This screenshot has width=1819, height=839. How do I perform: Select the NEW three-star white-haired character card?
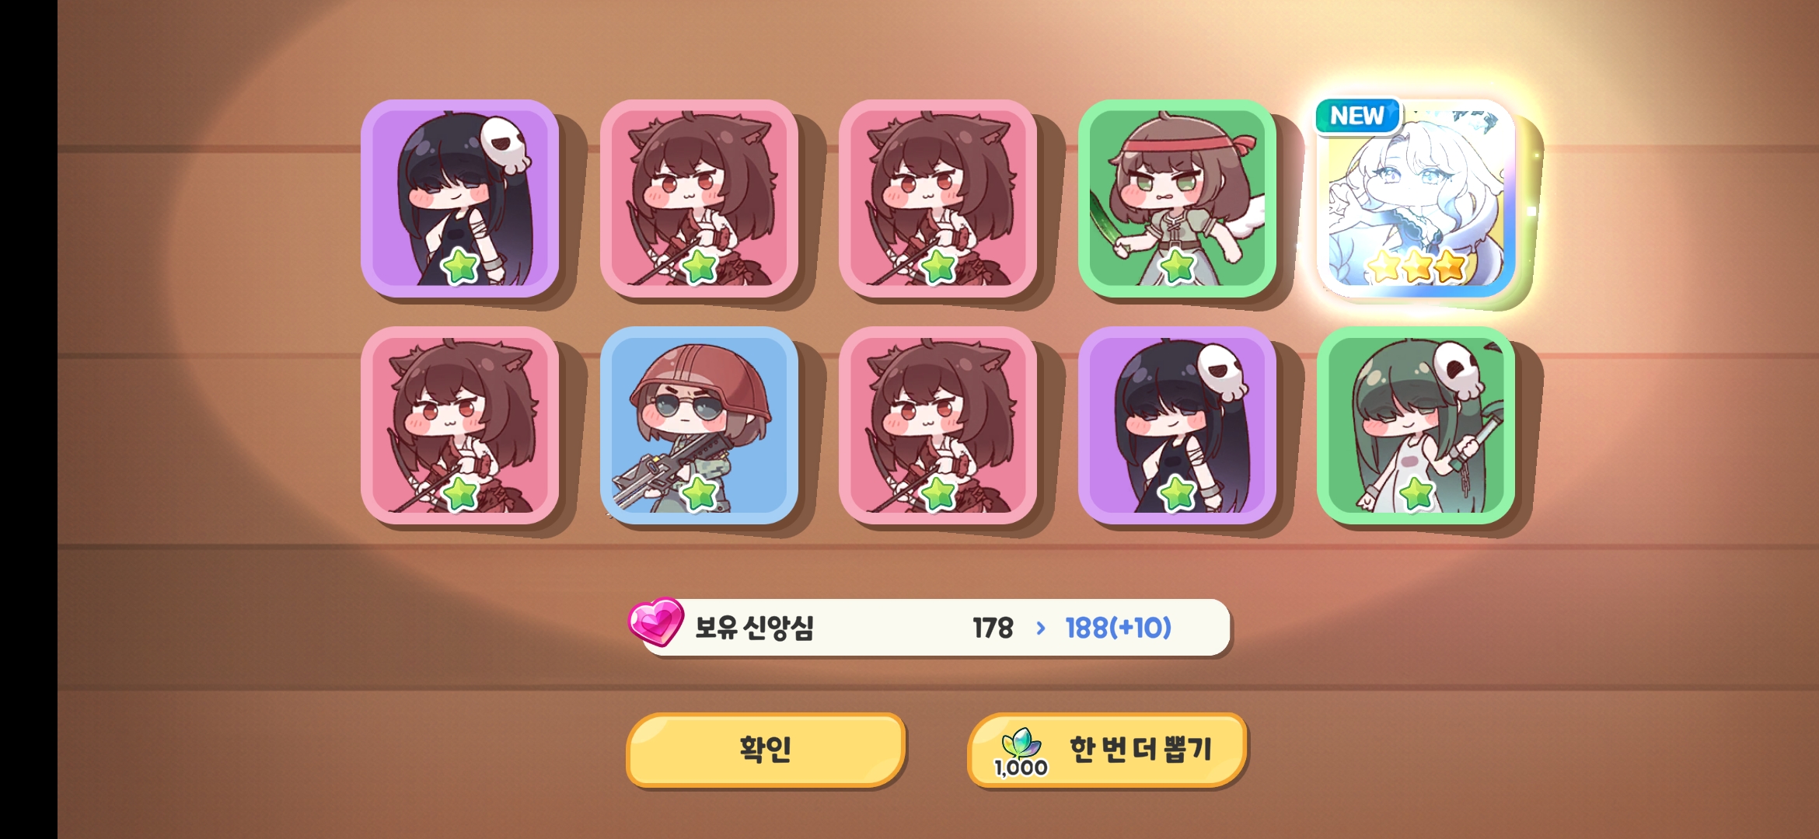pyautogui.click(x=1416, y=198)
